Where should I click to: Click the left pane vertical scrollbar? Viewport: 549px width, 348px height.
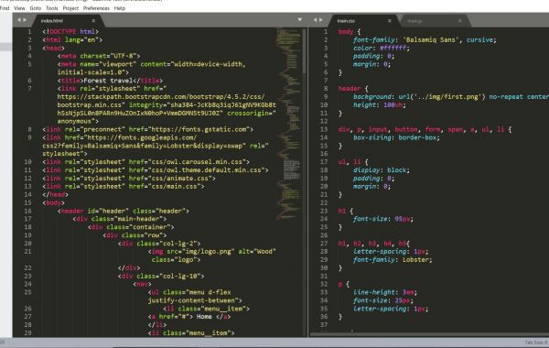305,50
